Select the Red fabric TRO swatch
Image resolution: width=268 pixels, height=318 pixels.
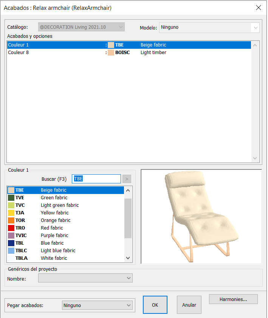pos(11,228)
